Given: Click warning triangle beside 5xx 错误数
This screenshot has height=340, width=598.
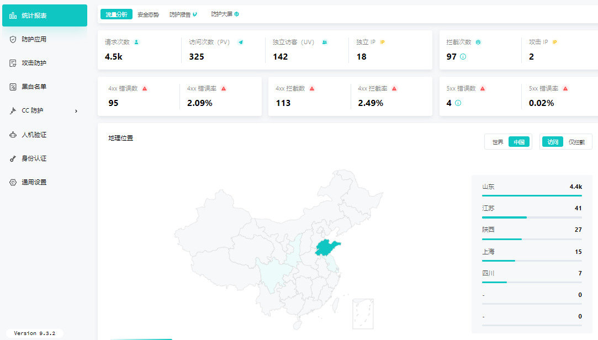Looking at the screenshot, I should 483,88.
